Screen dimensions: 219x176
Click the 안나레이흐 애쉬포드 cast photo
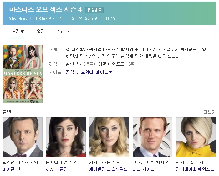(196, 137)
